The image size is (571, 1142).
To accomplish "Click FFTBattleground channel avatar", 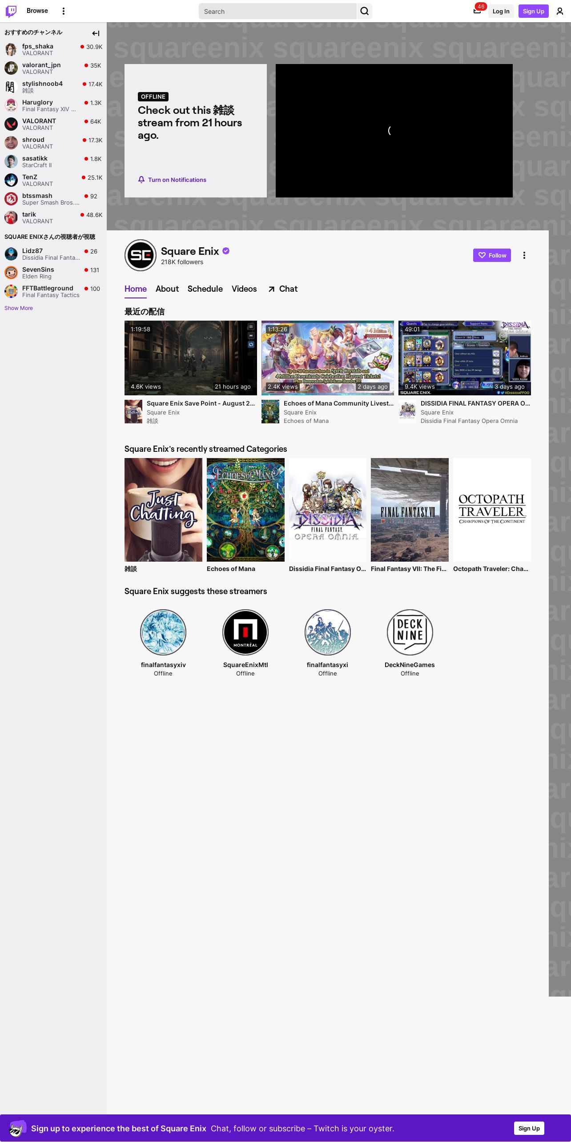I will click(x=11, y=291).
